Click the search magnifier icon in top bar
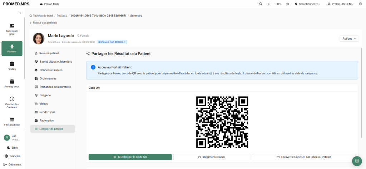Screen dimensions: 366x169 tap(261, 4)
